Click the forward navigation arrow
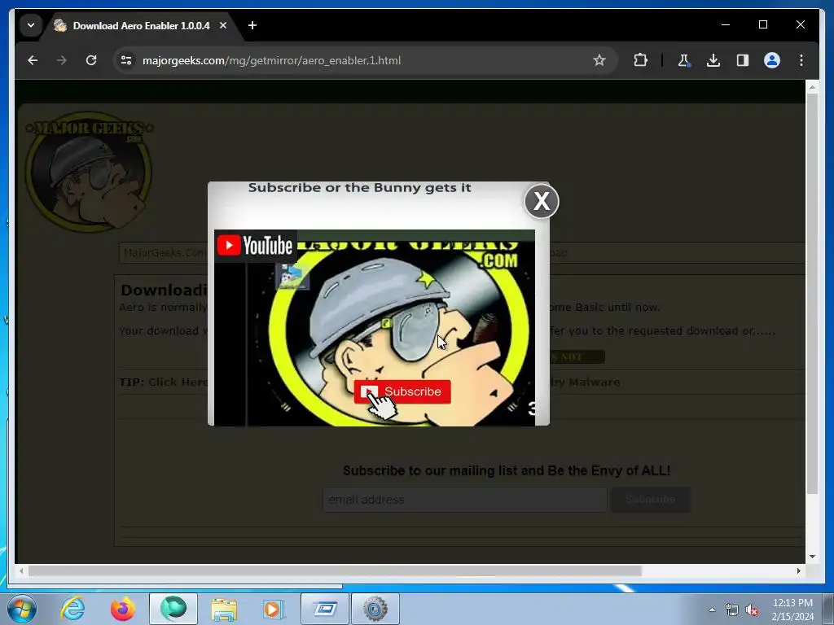The height and width of the screenshot is (625, 834). [62, 60]
